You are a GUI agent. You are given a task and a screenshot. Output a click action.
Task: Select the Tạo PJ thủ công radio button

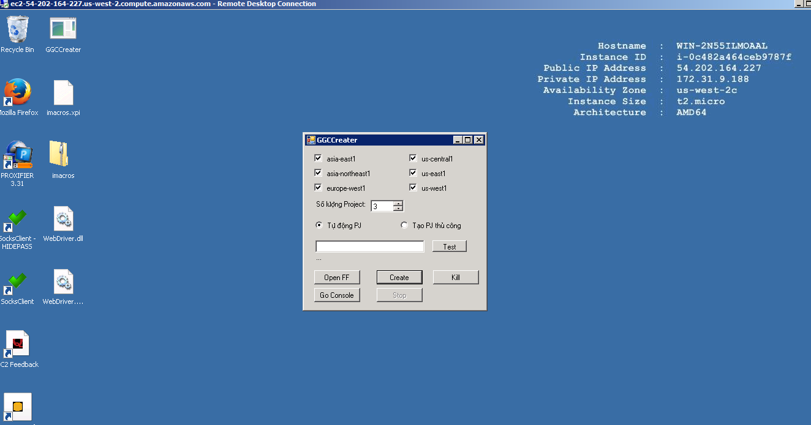[x=404, y=225]
